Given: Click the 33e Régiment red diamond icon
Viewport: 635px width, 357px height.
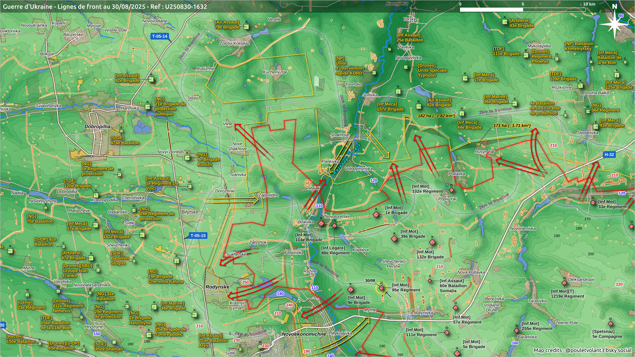Looking at the screenshot, I should pyautogui.click(x=593, y=203).
